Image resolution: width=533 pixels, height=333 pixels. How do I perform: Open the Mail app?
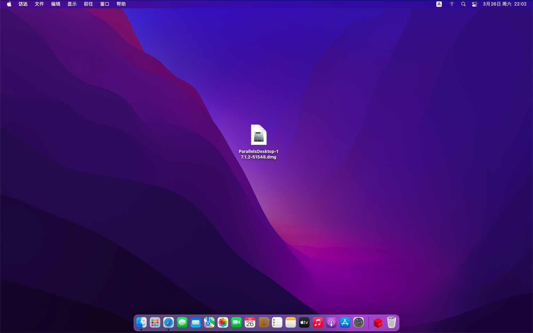point(196,322)
